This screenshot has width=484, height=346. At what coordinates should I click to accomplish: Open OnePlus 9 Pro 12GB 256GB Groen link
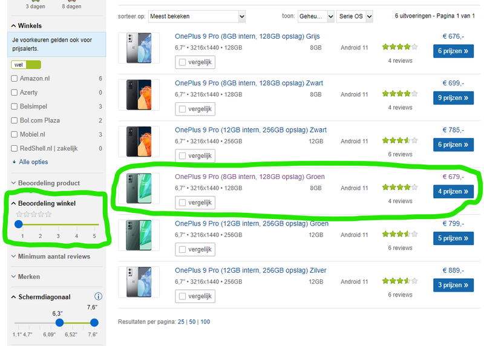click(252, 223)
